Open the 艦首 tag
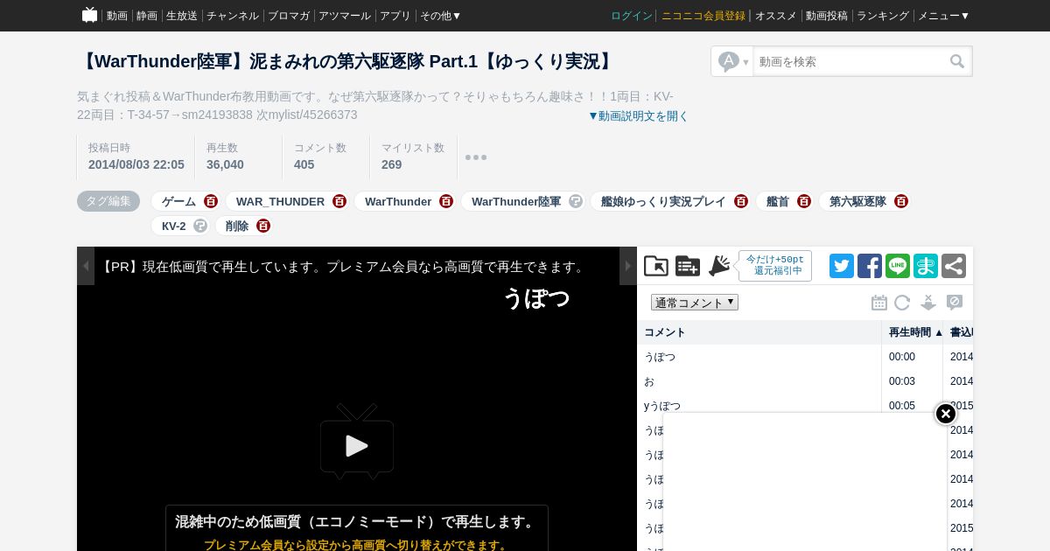This screenshot has width=1050, height=551. coord(778,201)
